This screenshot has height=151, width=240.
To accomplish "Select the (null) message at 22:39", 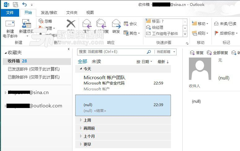I will click(x=123, y=105).
